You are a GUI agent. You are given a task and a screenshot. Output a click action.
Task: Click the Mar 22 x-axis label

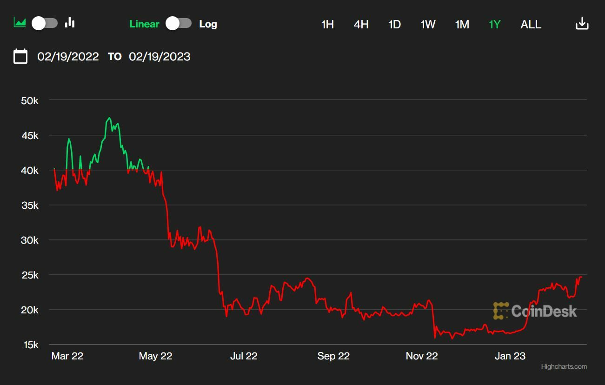coord(67,356)
